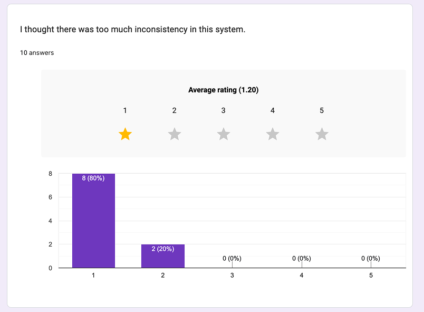424x312 pixels.
Task: Click the '0 (0%)' label above rating 4
Action: [302, 259]
